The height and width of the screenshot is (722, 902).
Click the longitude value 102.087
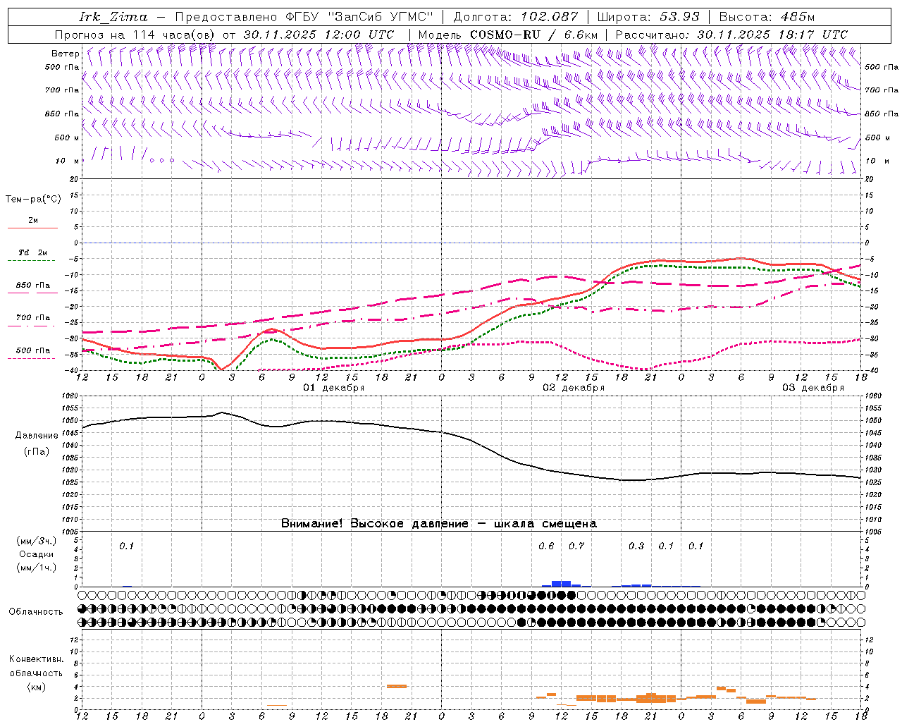pos(550,17)
